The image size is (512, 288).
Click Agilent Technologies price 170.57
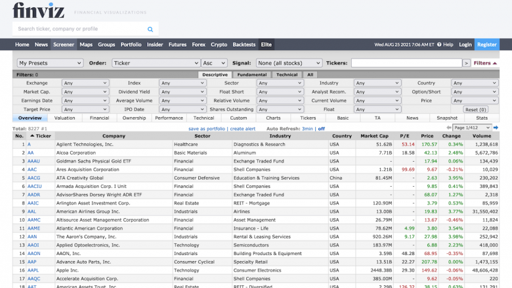[x=429, y=144]
